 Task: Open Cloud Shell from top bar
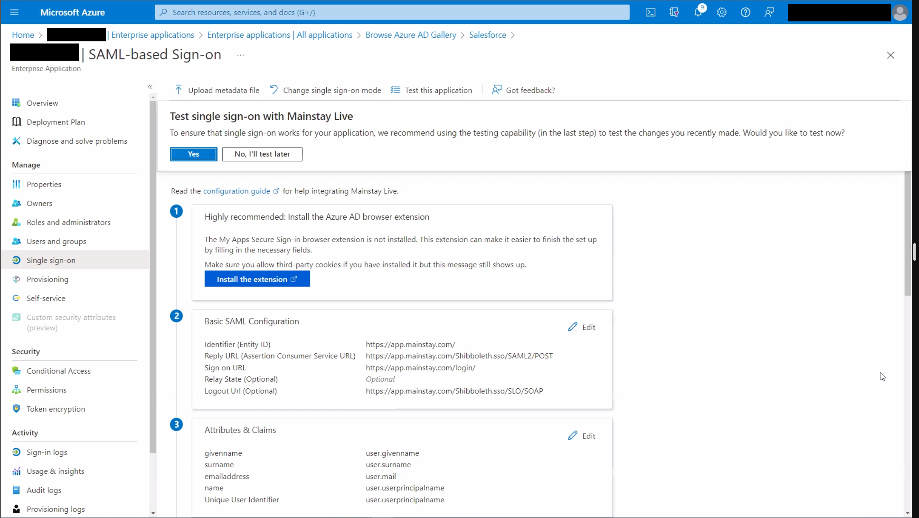pyautogui.click(x=650, y=12)
